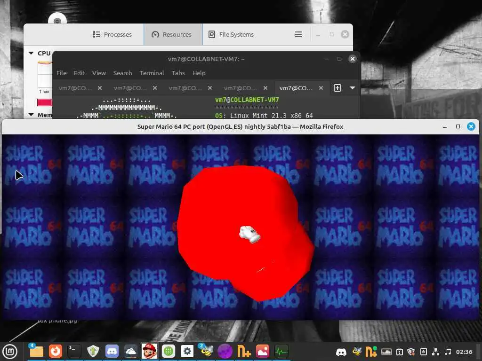Open Discord from the taskbar launcher
This screenshot has height=361, width=482.
point(112,351)
